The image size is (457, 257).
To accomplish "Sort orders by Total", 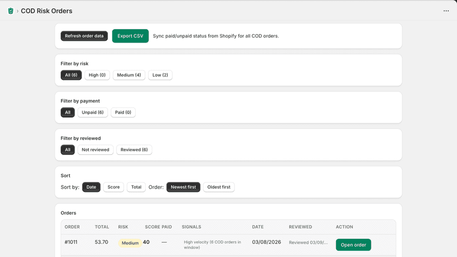I will pyautogui.click(x=136, y=187).
